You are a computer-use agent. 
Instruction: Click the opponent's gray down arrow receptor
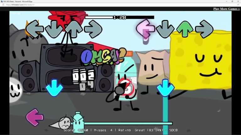(54, 29)
